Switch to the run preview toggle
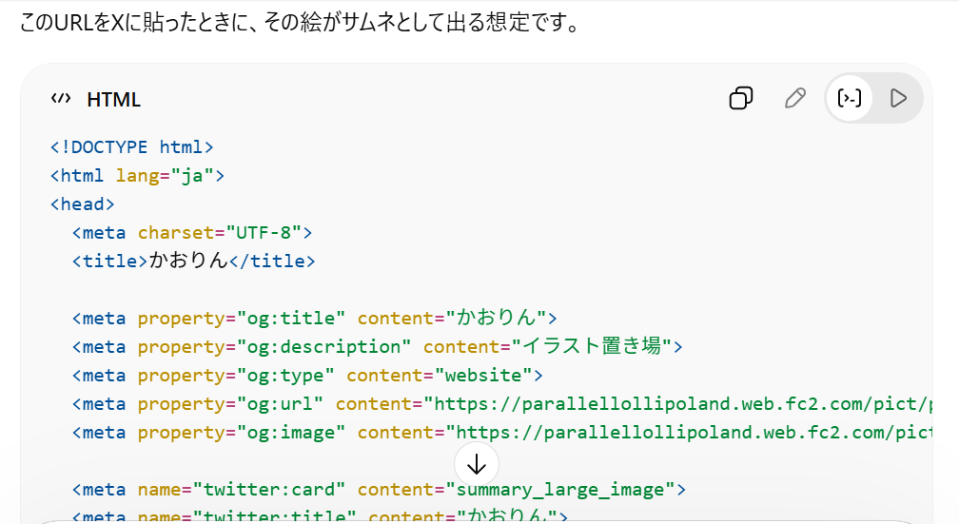This screenshot has height=524, width=959. pos(897,99)
